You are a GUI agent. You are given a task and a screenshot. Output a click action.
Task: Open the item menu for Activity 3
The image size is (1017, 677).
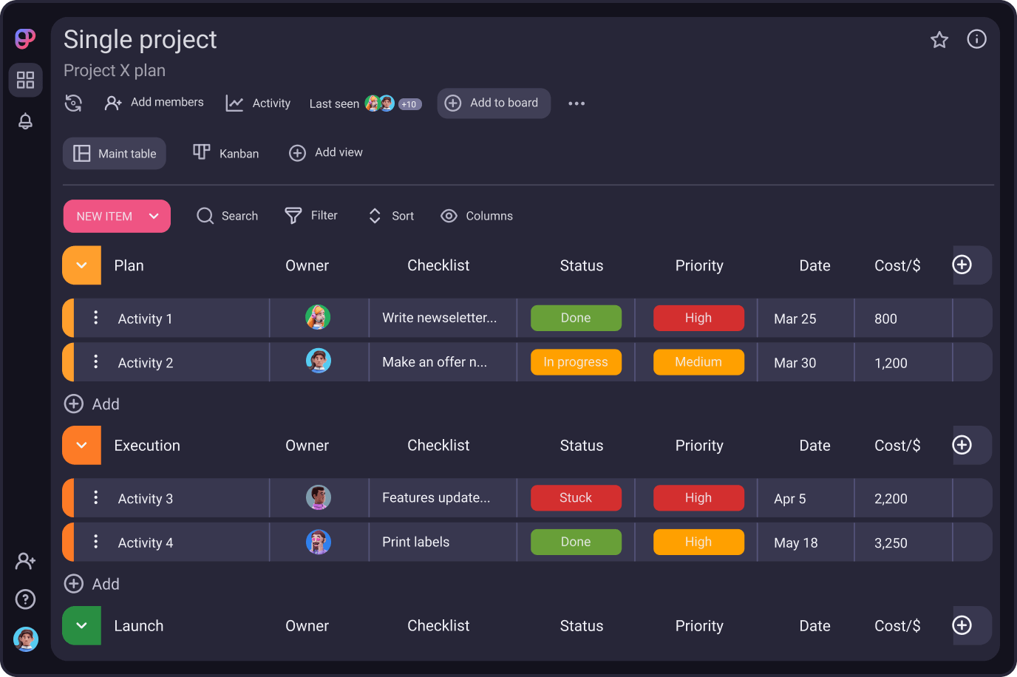[95, 498]
